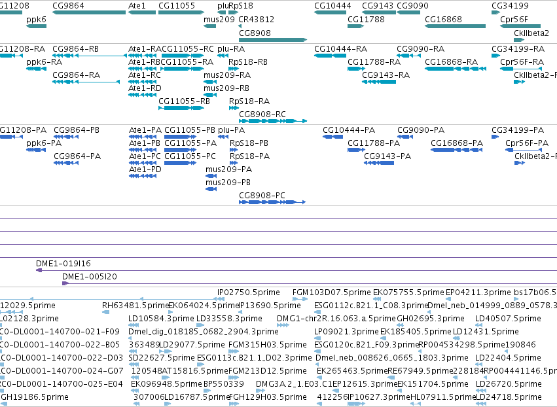Image resolution: width=557 pixels, height=407 pixels.
Task: Click BAC clone DME1-005I20
Action: click(x=90, y=277)
